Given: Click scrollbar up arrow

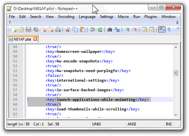Looking at the screenshot, I should pos(176,47).
